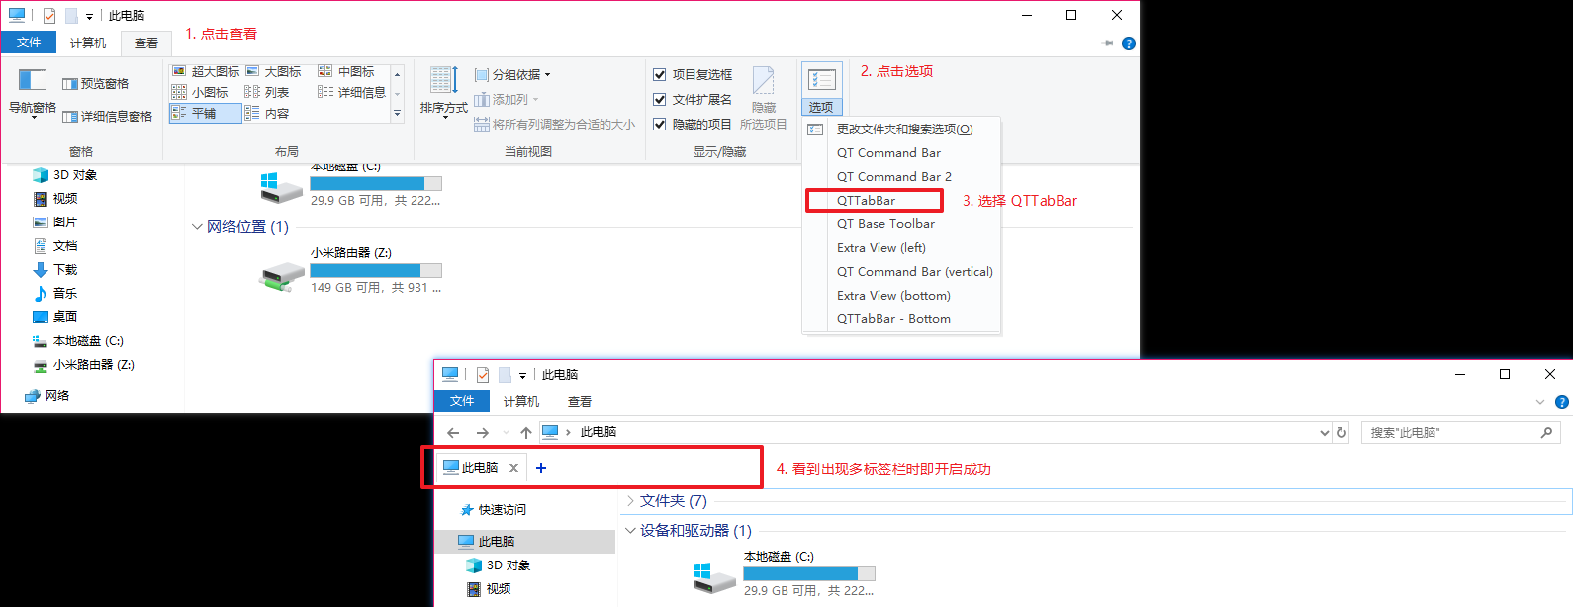Viewport: 1573px width, 607px height.
Task: Select tiles layout
Action: point(205,113)
